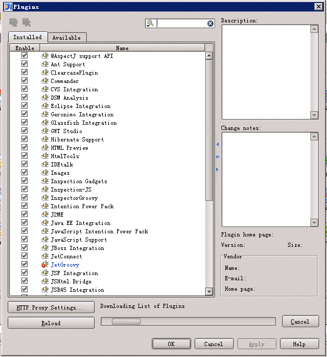Click the plugin icon beside DSM Analysis
Screen dimensions: 327x357
45,98
